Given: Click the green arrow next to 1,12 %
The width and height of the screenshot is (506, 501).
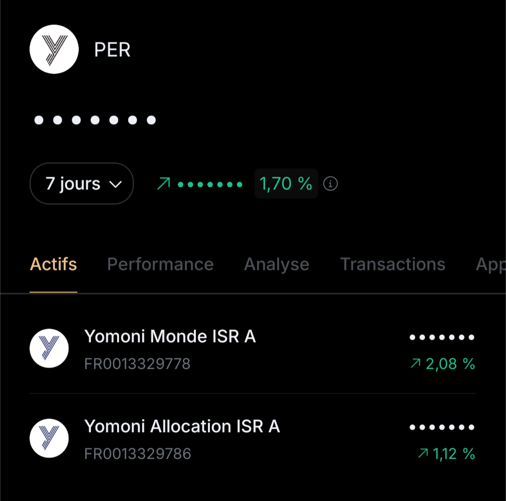Looking at the screenshot, I should pos(423,453).
